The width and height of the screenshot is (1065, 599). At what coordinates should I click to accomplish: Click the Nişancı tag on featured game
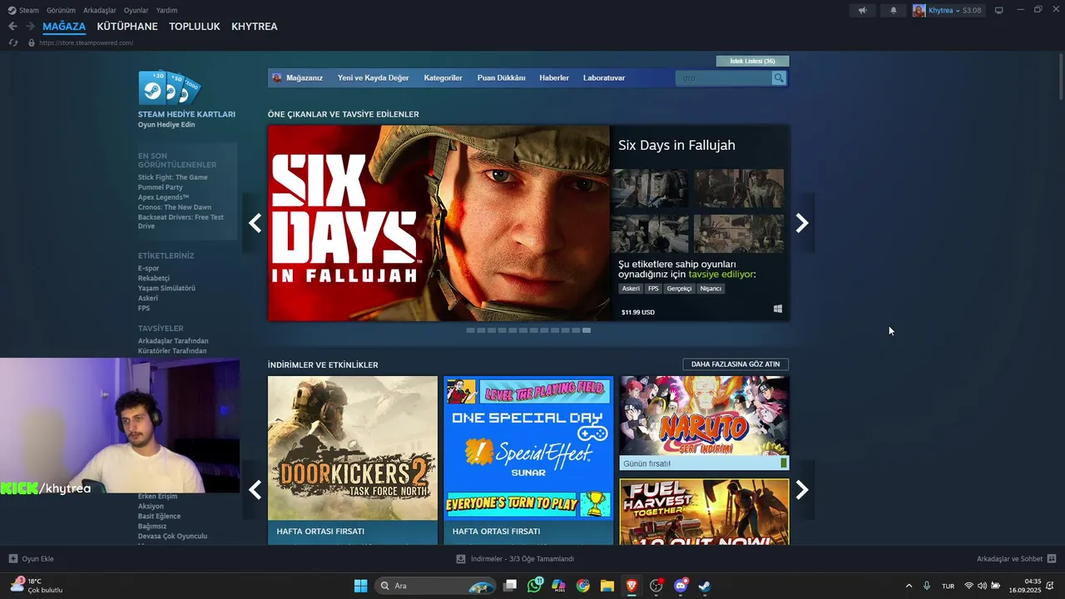[711, 289]
